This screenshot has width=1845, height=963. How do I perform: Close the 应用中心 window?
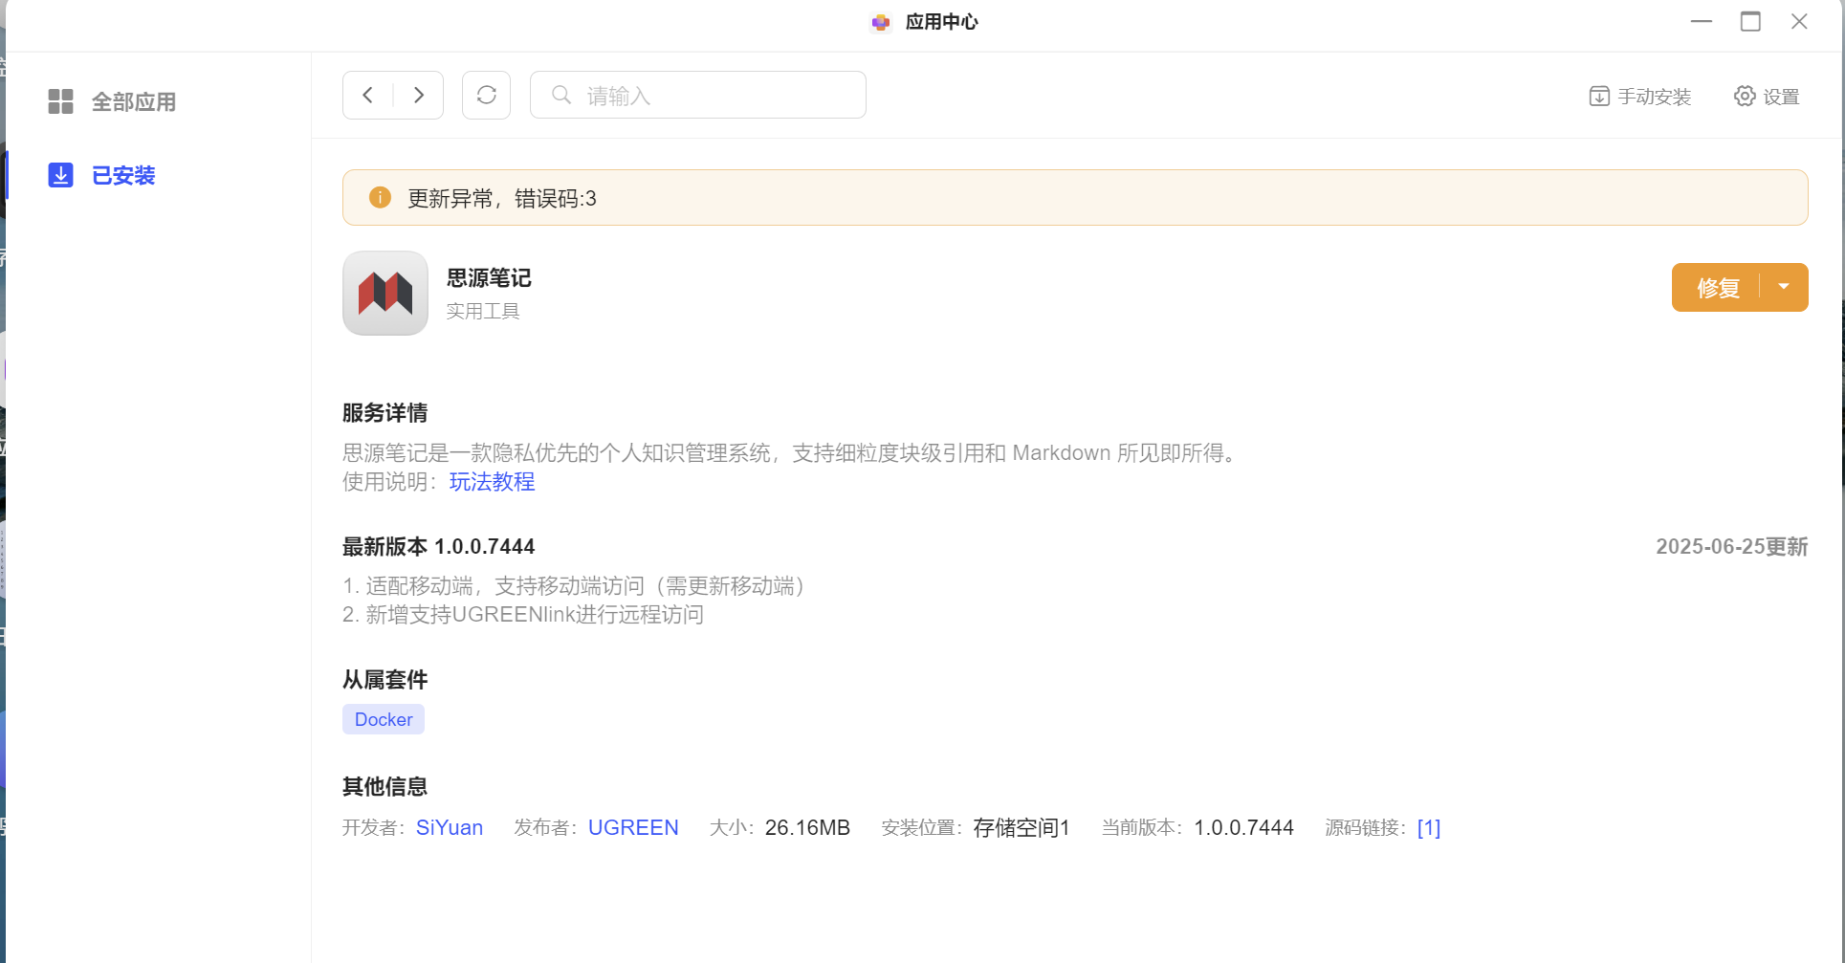(x=1799, y=21)
